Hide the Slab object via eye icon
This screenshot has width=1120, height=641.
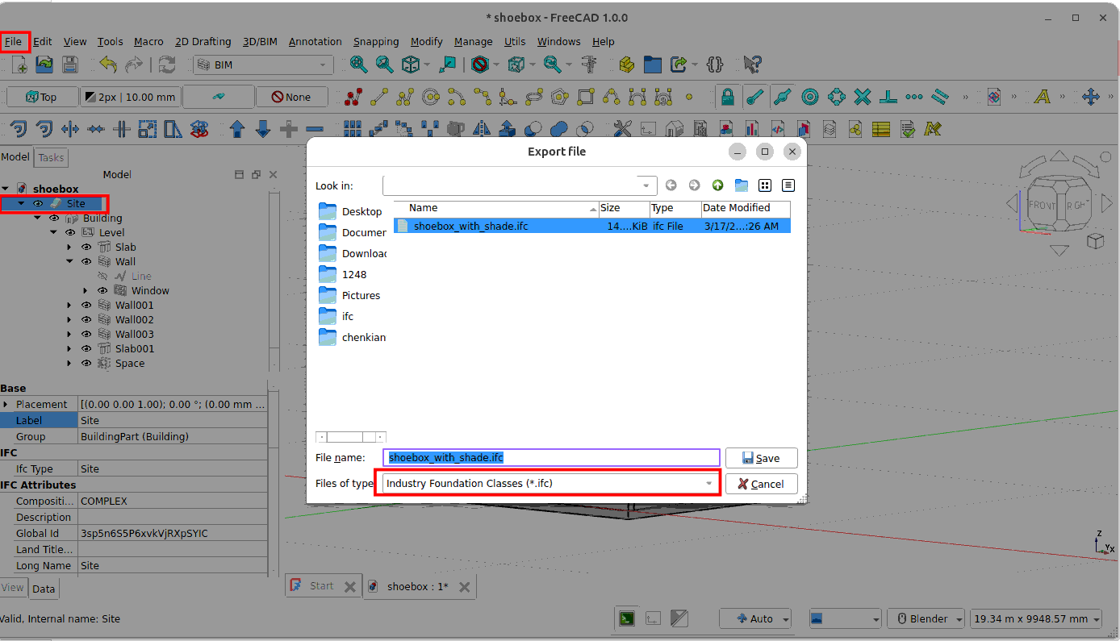[86, 248]
